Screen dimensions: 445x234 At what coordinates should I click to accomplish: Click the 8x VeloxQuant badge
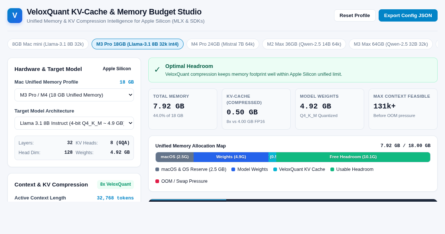(115, 184)
